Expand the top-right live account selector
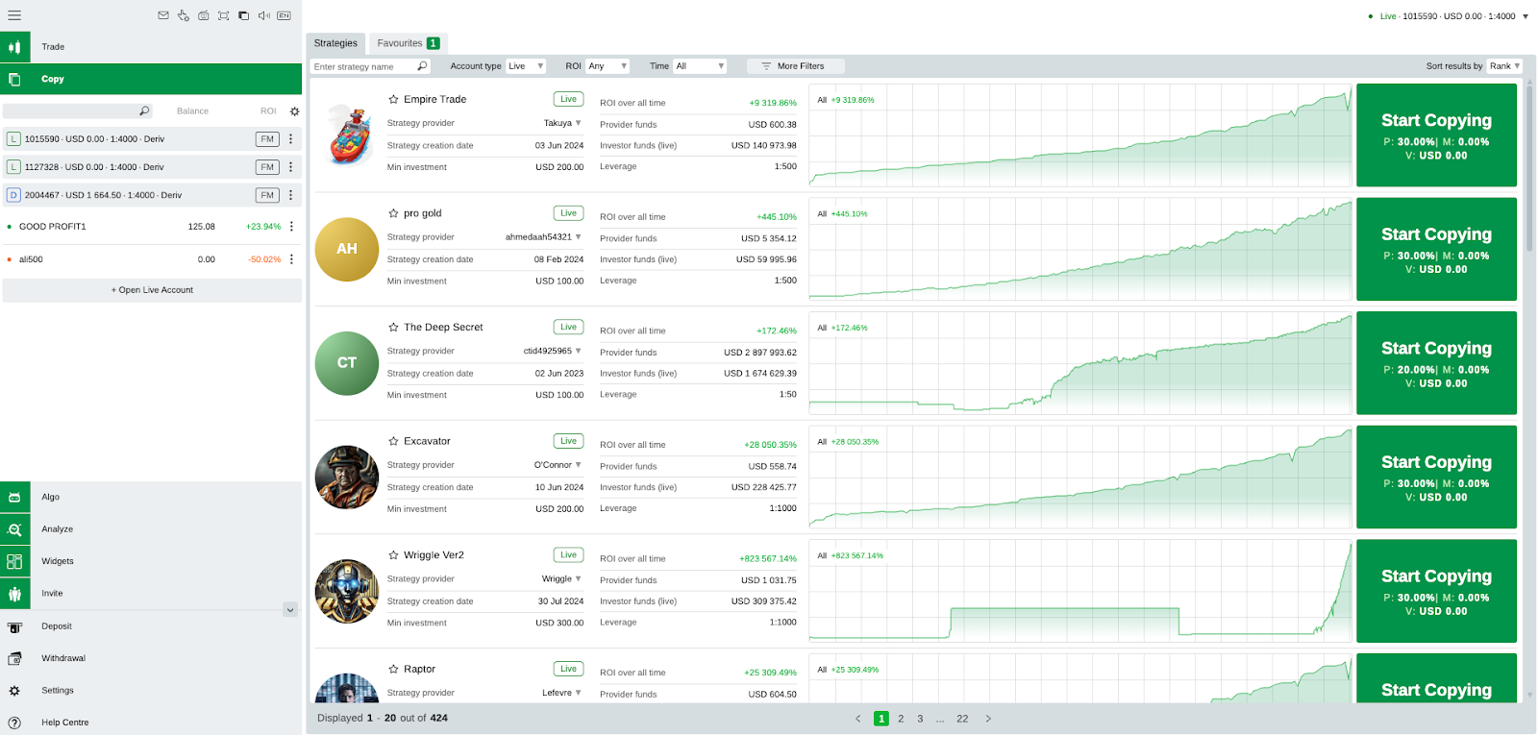This screenshot has width=1538, height=735. point(1525,16)
